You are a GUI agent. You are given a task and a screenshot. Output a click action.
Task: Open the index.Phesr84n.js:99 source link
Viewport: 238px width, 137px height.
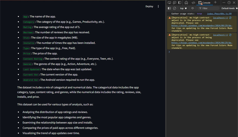[219, 13]
